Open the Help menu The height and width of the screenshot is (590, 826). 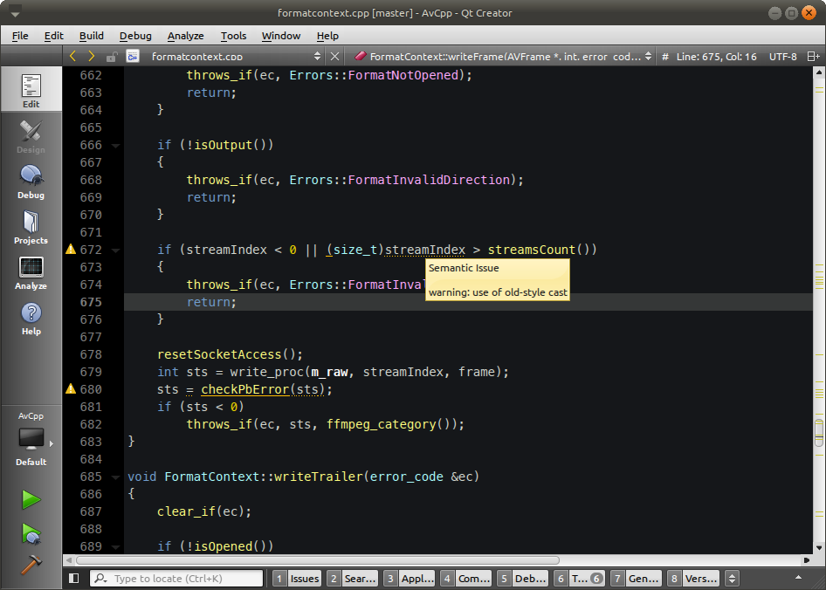[327, 36]
